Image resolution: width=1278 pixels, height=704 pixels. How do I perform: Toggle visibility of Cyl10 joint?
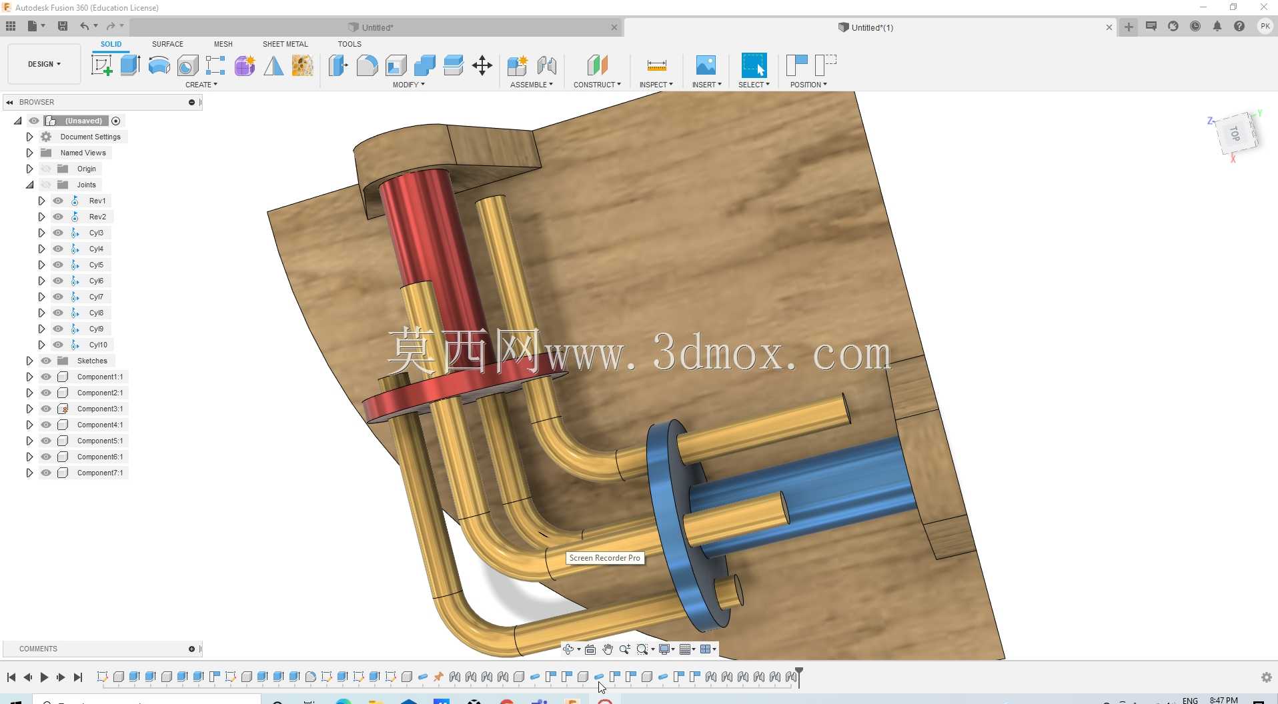(x=58, y=345)
